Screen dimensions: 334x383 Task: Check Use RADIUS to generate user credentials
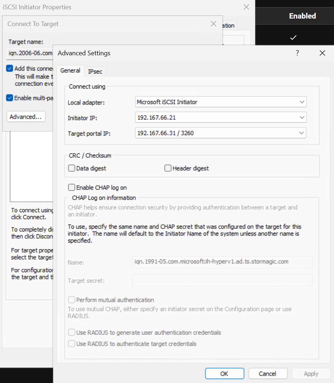[x=72, y=332]
